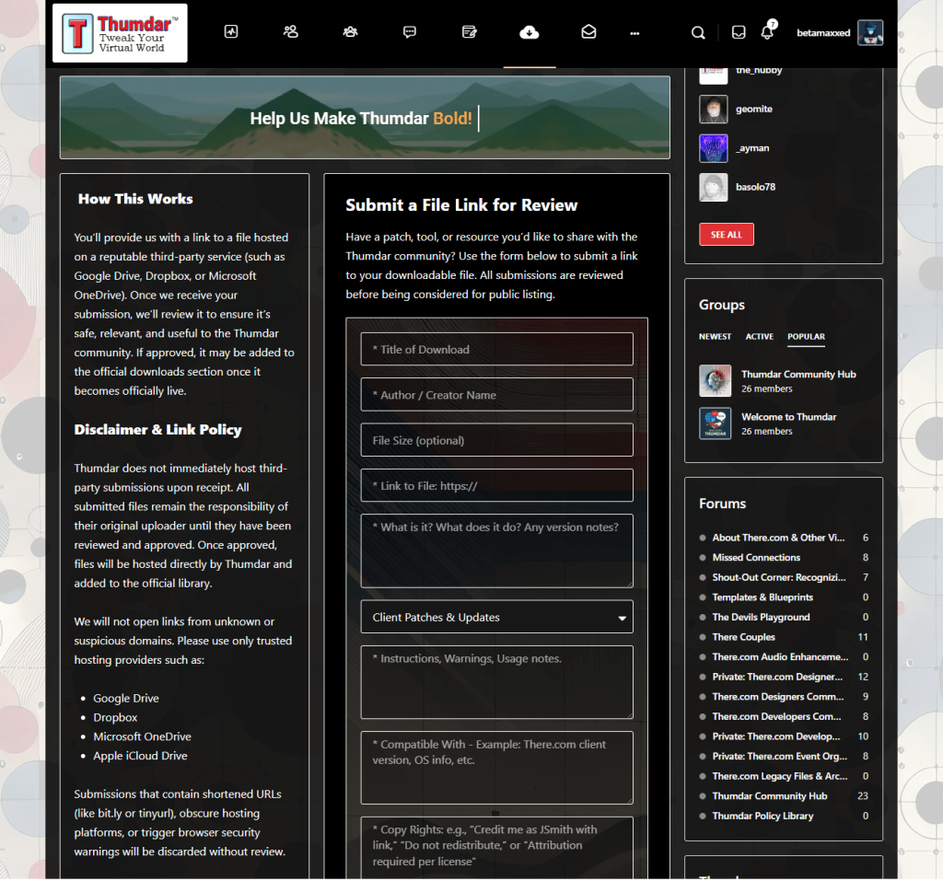Open the Templates & Blueprints forum

point(763,597)
